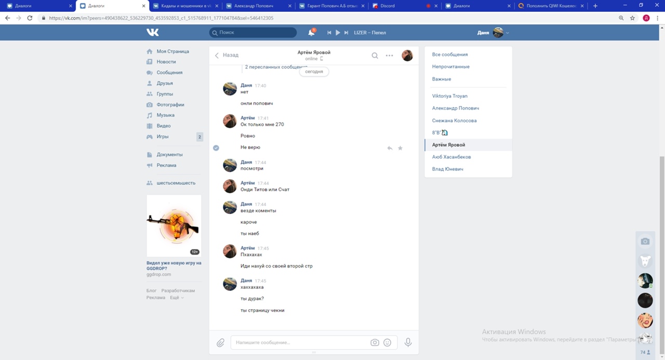Viewport: 665px width, 360px height.
Task: Record a voice message with microphone
Action: point(408,343)
